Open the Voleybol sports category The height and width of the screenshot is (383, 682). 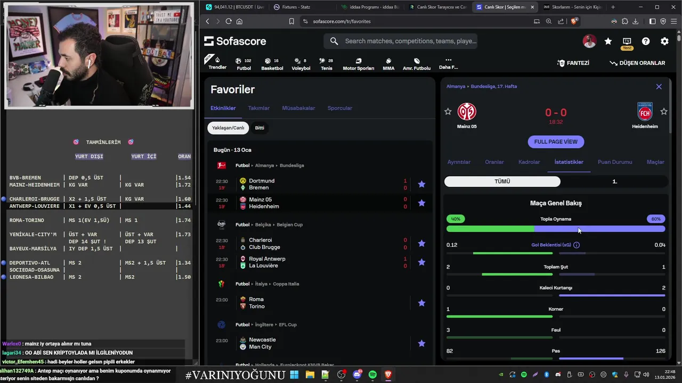(x=301, y=64)
